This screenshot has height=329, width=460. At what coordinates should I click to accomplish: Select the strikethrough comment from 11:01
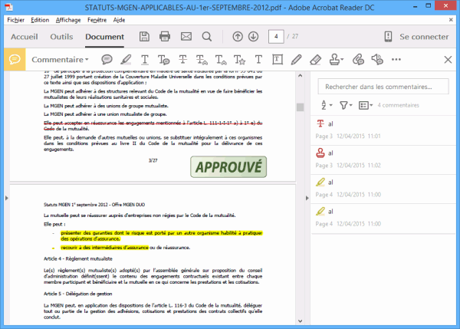(x=383, y=130)
